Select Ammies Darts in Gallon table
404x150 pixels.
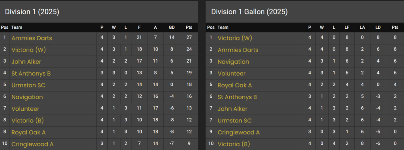(x=238, y=50)
